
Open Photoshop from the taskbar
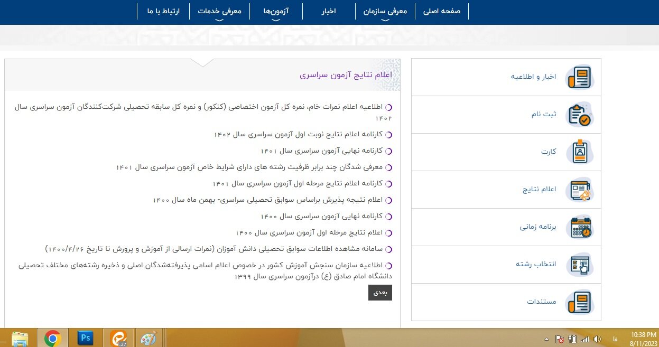tap(85, 337)
